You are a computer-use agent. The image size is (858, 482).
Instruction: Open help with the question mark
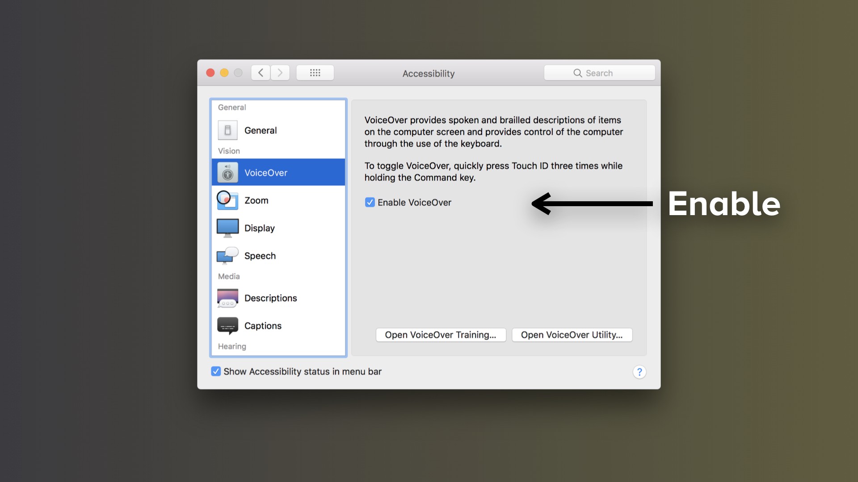(x=639, y=372)
